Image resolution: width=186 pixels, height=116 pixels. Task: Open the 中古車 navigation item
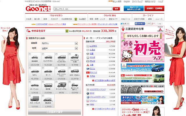click(x=29, y=19)
